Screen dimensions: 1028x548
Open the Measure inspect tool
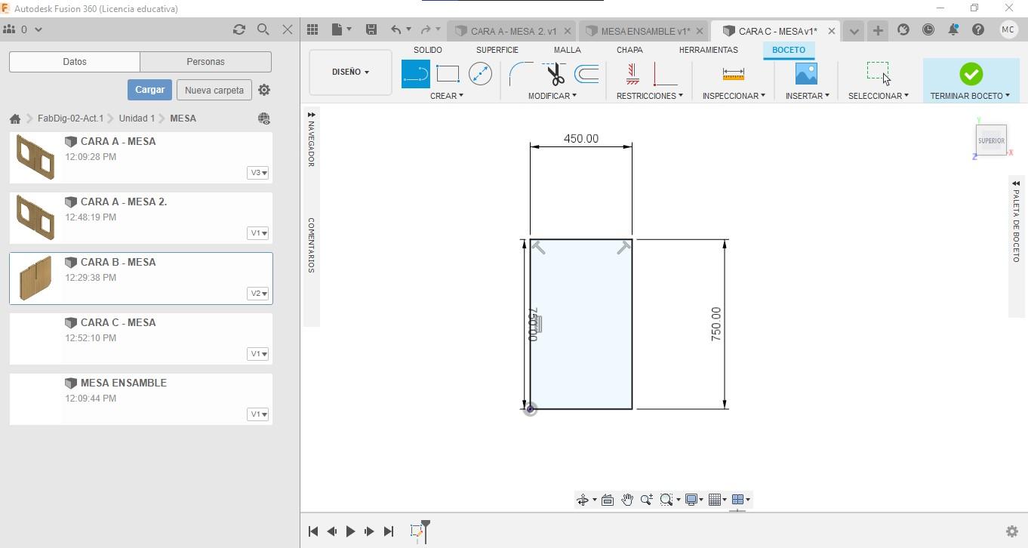733,74
